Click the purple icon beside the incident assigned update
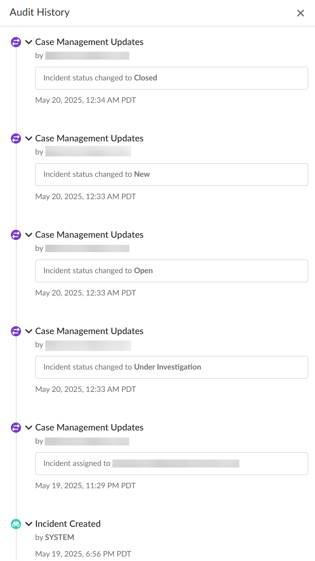This screenshot has width=315, height=561. tap(16, 428)
